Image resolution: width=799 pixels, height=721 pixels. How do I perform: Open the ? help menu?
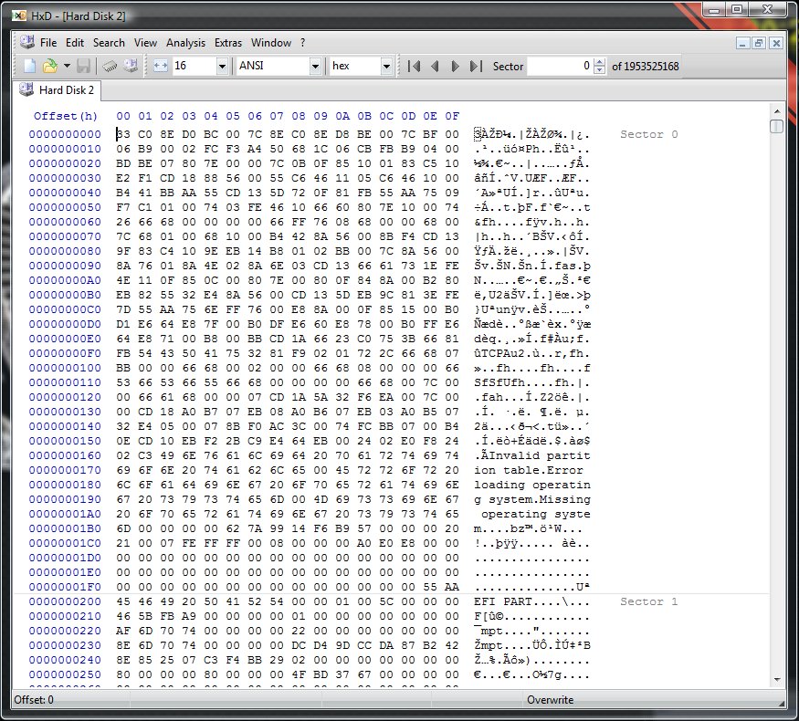[x=302, y=43]
